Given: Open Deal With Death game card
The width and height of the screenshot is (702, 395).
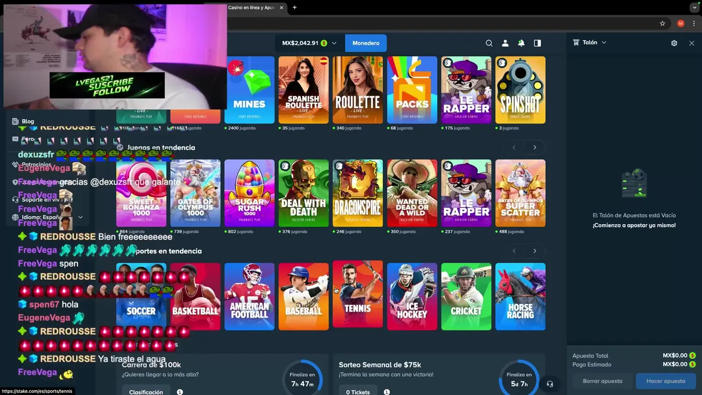Looking at the screenshot, I should click(x=304, y=193).
